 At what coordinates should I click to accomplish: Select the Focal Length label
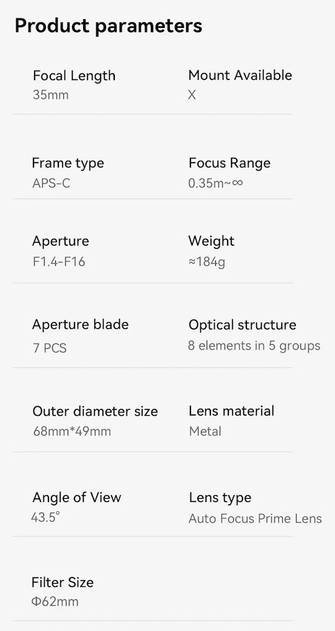click(74, 76)
